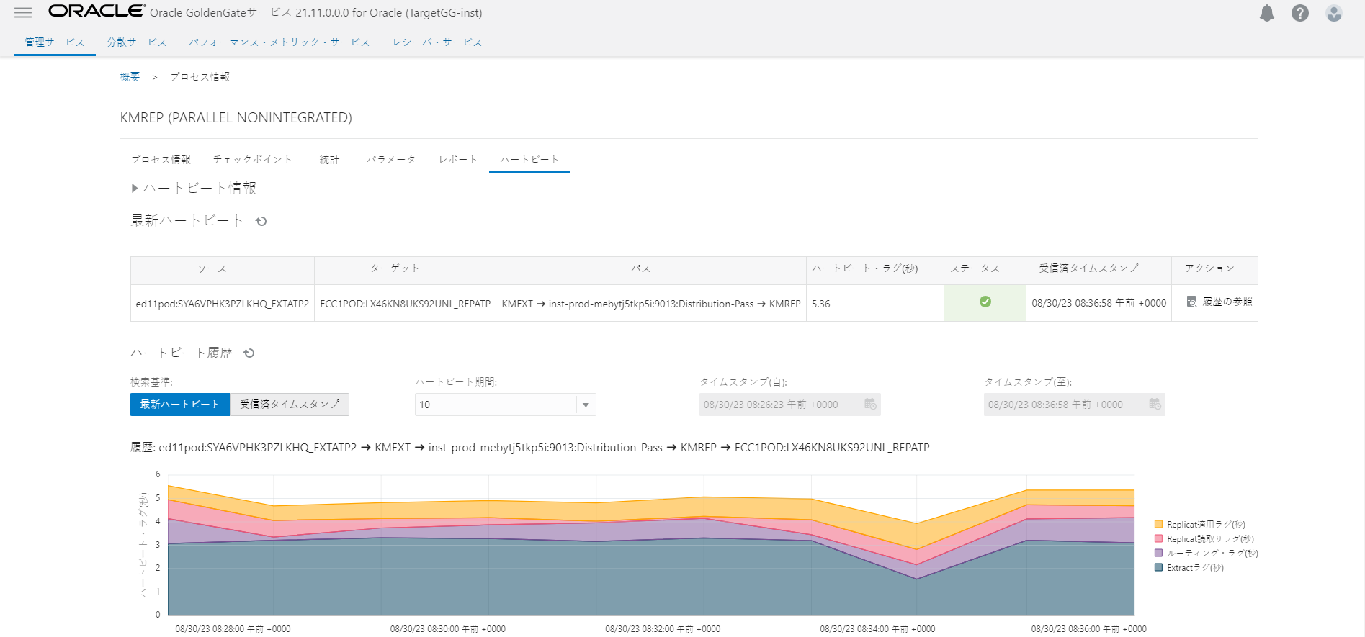Screen dimensions: 1365x637
Task: Click the 08/30/23 08:30:00 x-axis label
Action: pyautogui.click(x=448, y=629)
